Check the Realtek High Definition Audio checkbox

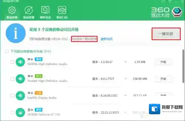pyautogui.click(x=12, y=79)
